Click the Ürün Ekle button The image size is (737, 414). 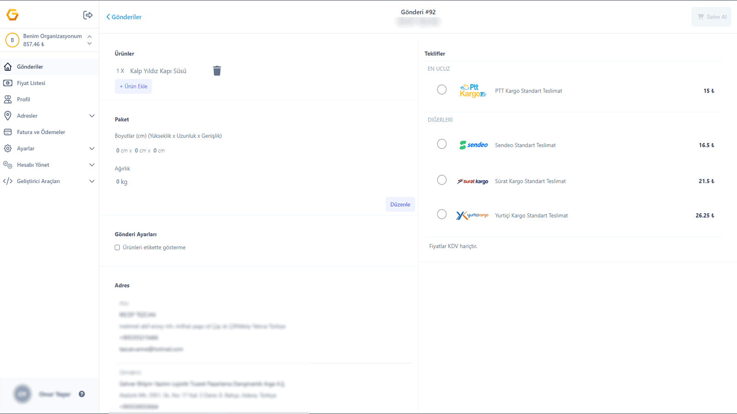(x=133, y=86)
